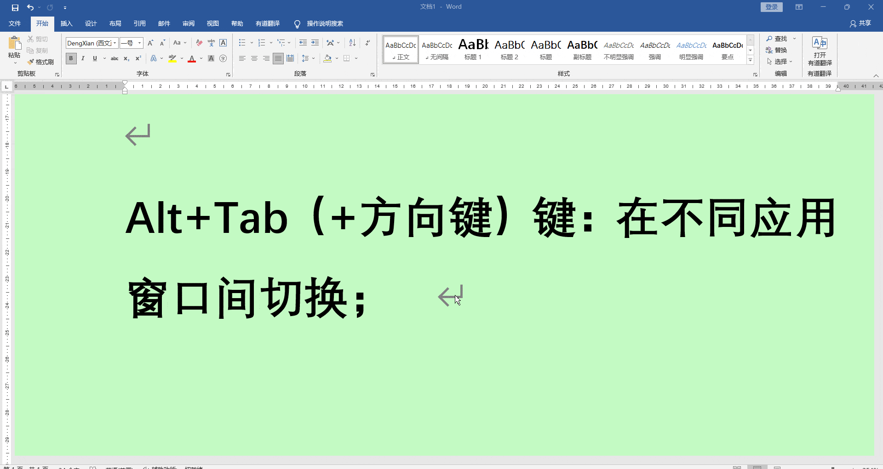Toggle strikethrough formatting
Screen dimensions: 883x469
(x=115, y=58)
